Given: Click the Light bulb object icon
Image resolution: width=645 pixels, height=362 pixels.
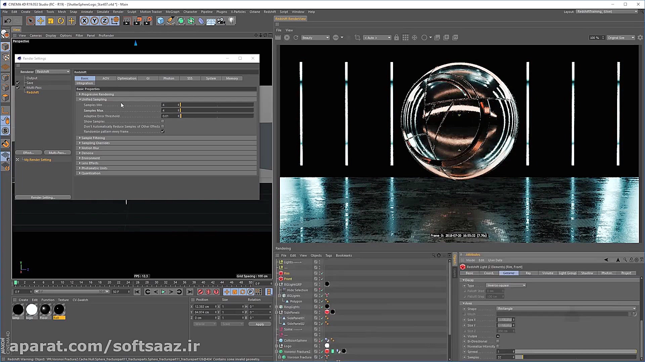Looking at the screenshot, I should (x=231, y=21).
